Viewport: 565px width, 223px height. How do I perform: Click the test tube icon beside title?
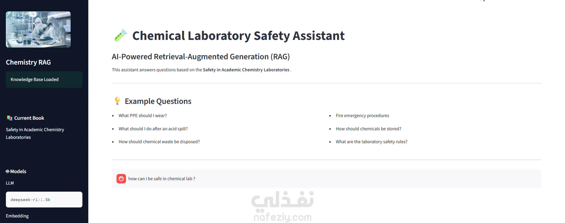[x=120, y=36]
